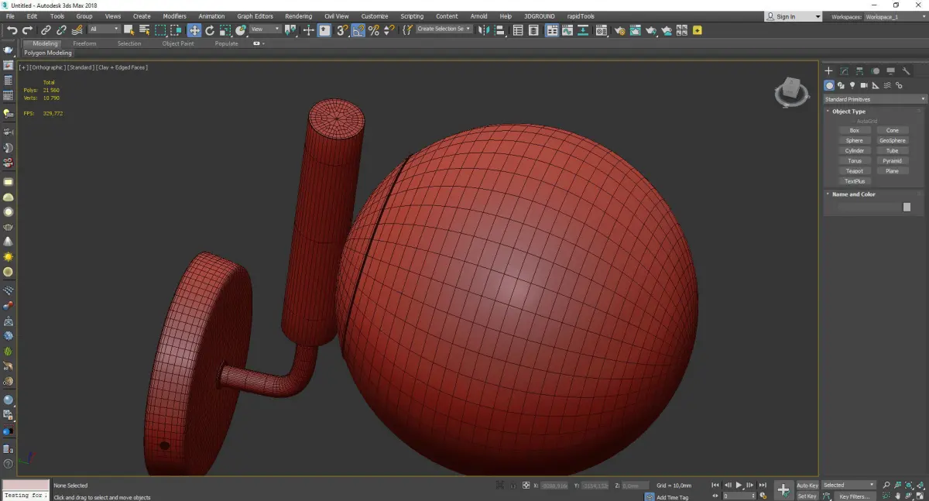
Task: Open the Rendering menu
Action: tap(298, 16)
